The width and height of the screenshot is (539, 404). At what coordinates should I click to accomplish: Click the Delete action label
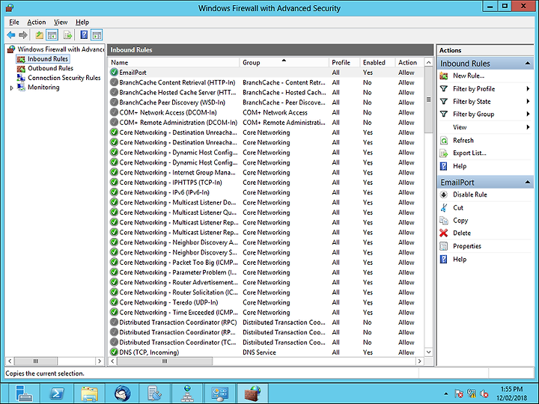(462, 233)
